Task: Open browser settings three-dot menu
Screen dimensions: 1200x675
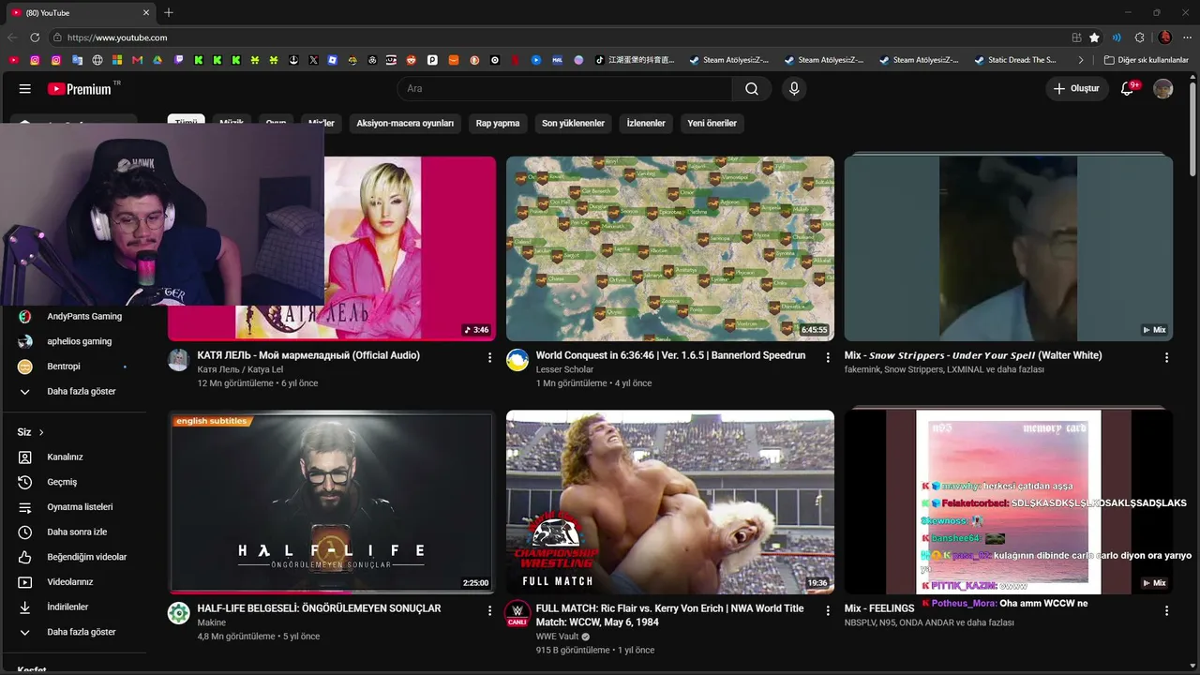Action: point(1187,37)
